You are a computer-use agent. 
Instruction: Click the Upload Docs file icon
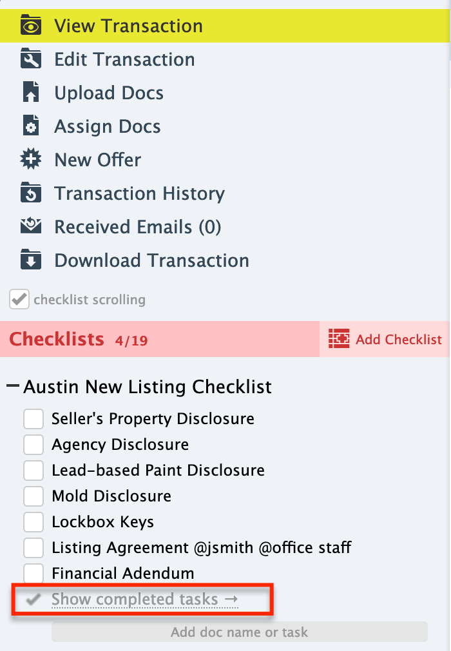coord(30,93)
